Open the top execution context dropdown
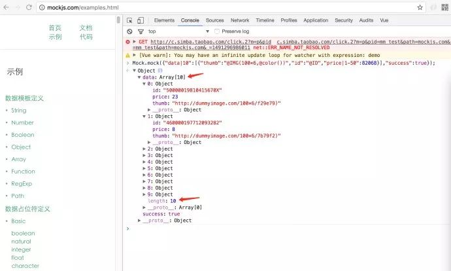451x271 pixels. click(178, 31)
